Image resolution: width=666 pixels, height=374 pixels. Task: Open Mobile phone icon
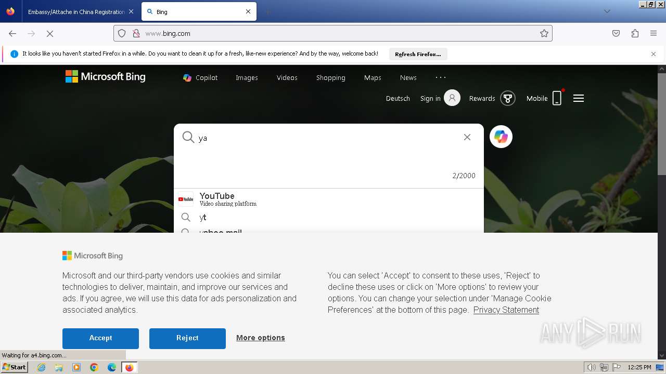click(557, 98)
